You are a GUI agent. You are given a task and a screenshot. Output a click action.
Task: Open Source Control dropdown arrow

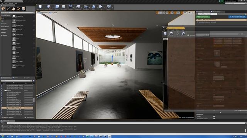(53, 7)
